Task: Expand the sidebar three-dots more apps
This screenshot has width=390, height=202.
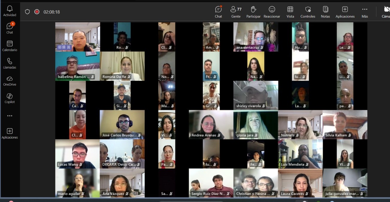Action: [10, 116]
